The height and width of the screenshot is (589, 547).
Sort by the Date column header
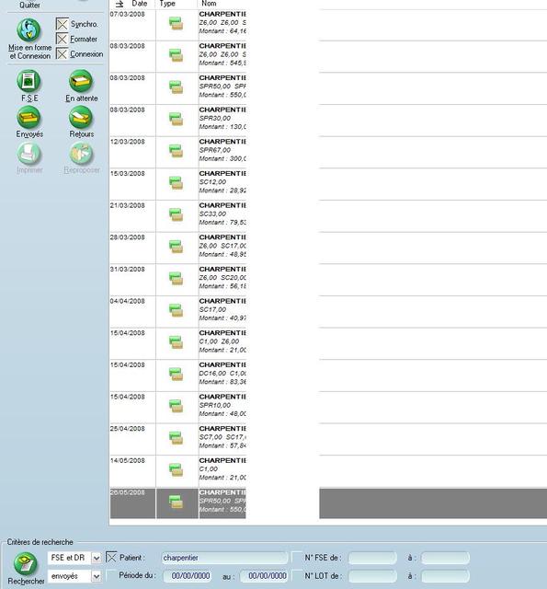click(139, 4)
